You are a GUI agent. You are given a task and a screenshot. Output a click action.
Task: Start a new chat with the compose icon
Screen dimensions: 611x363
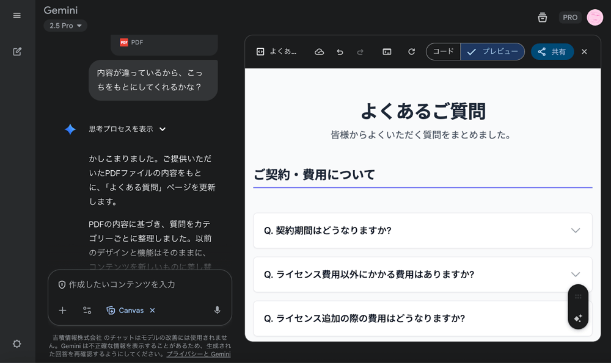[17, 51]
